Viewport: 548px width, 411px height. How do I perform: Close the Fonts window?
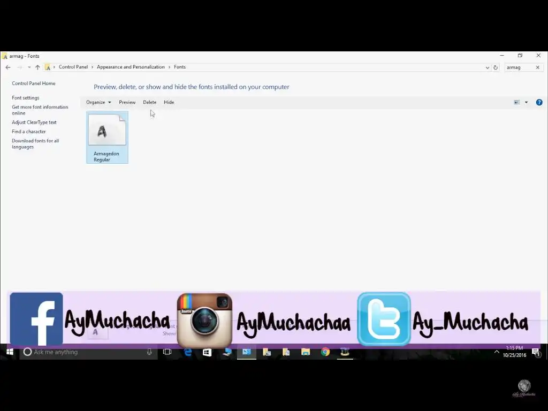[538, 56]
